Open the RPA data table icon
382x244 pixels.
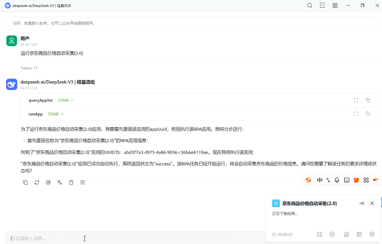coord(359,234)
